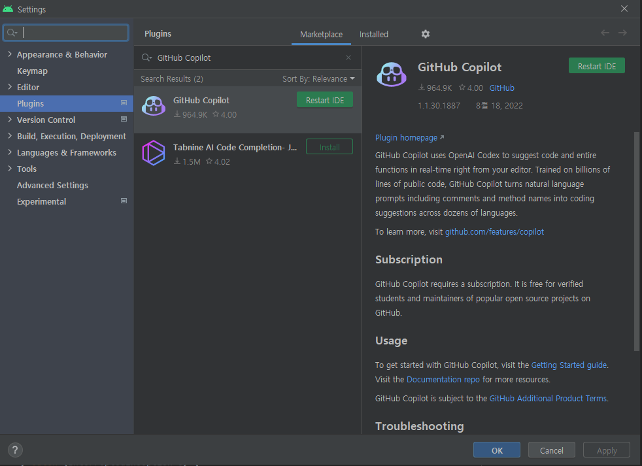Click the back navigation arrow
Viewport: 642px width, 466px height.
[x=605, y=33]
